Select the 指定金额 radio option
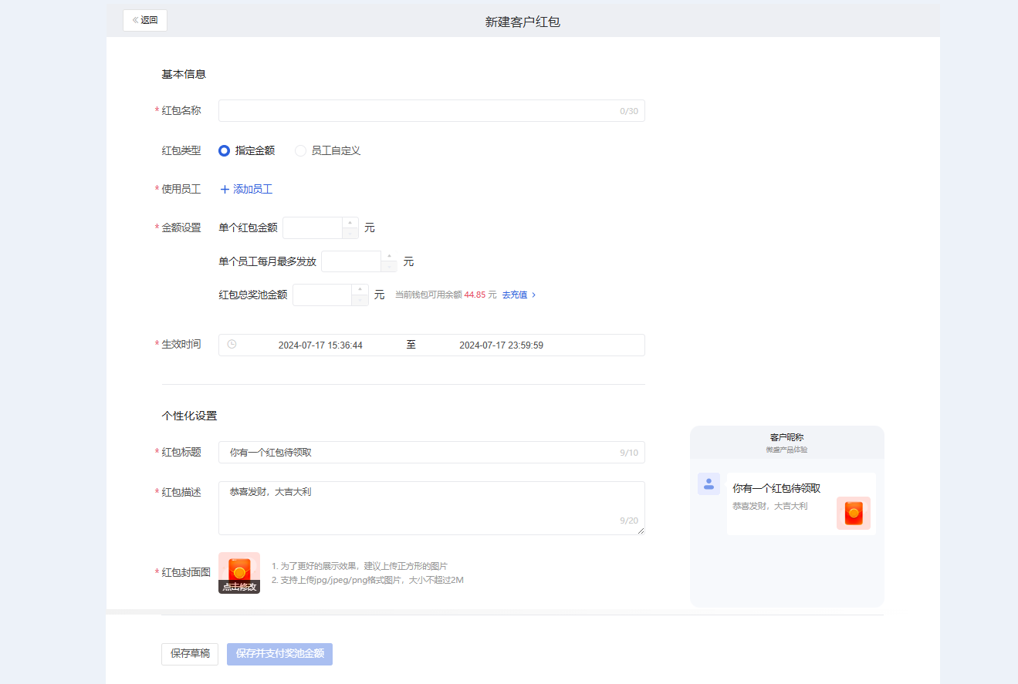 [x=247, y=151]
